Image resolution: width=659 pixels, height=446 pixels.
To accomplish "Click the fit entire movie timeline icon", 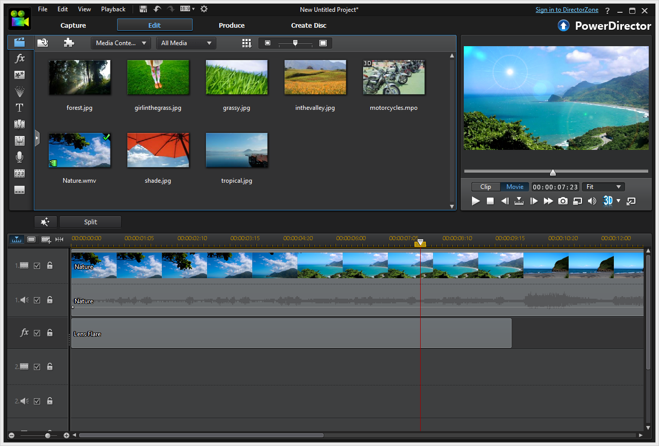I will tap(60, 239).
